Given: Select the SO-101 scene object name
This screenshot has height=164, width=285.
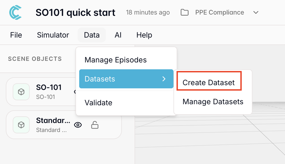Looking at the screenshot, I should [x=49, y=87].
